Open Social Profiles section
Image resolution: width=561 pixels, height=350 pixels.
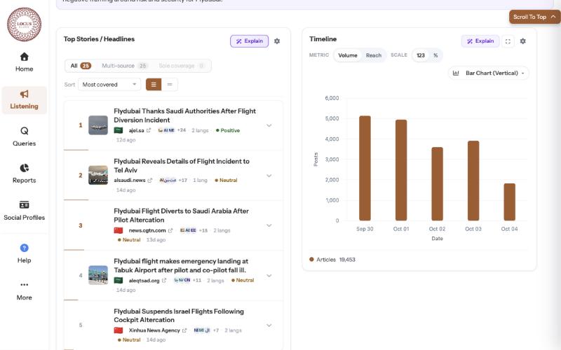24,211
